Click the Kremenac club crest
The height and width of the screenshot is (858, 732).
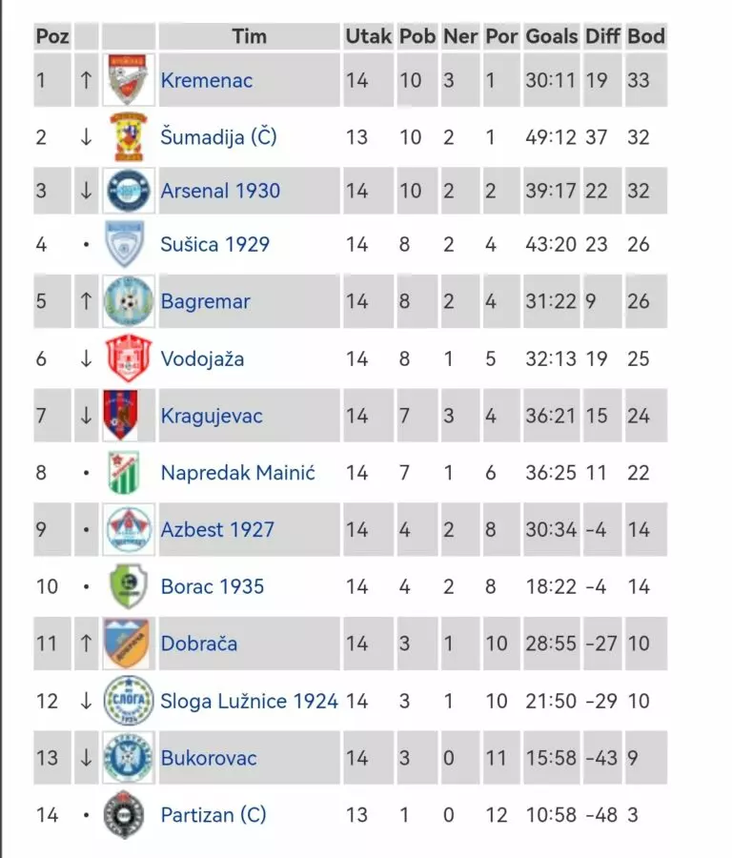point(128,80)
